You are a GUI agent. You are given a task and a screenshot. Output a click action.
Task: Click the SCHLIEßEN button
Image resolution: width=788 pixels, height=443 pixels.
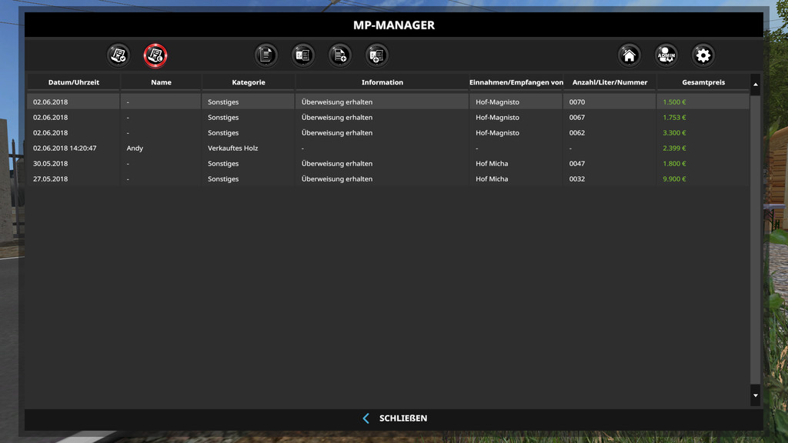[395, 418]
